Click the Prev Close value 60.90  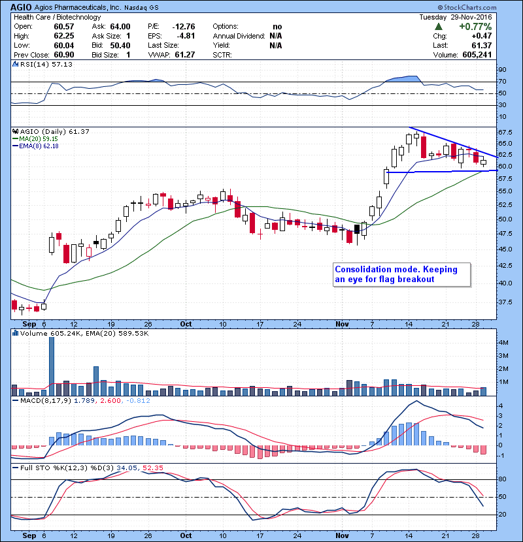tap(63, 55)
